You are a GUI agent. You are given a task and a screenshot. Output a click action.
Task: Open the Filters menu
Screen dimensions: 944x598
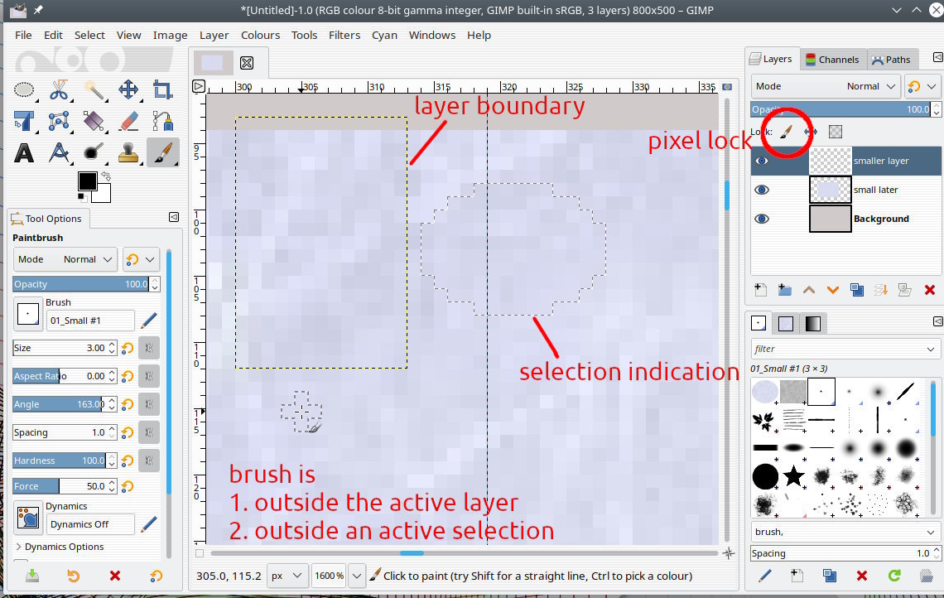[344, 35]
